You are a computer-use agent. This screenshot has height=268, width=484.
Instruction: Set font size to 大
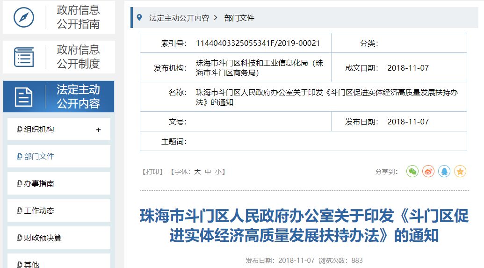point(197,172)
